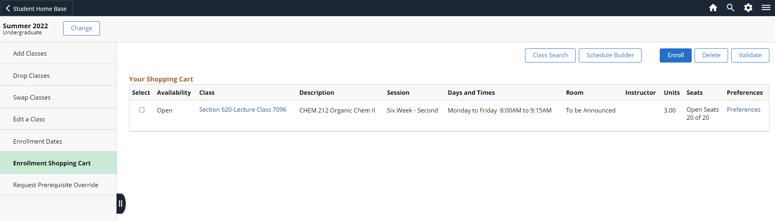Viewport: 775px width, 221px height.
Task: Open Request Prerequisite Override
Action: pos(56,185)
